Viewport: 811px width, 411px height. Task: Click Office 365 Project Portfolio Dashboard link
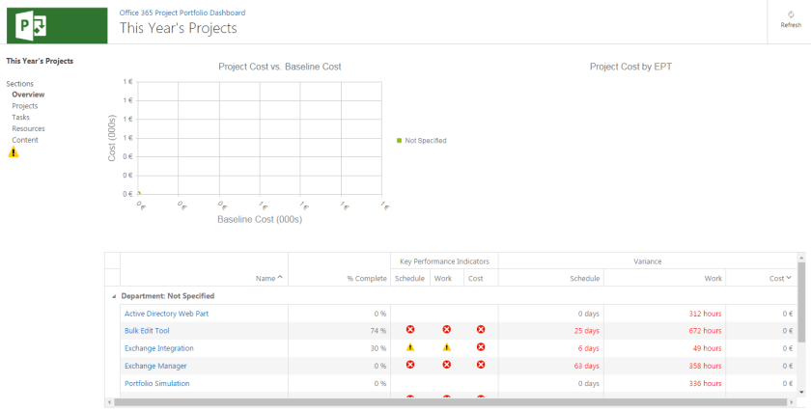pos(182,13)
